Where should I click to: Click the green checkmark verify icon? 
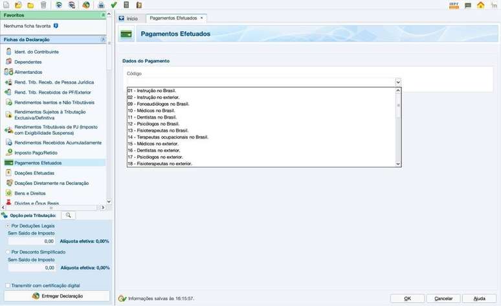[x=114, y=5]
